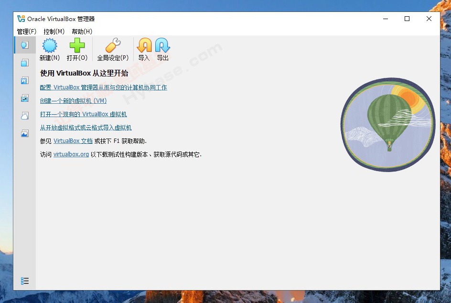Click the 创建一个新的虚拟机 (VM) link
The height and width of the screenshot is (303, 451).
73,101
